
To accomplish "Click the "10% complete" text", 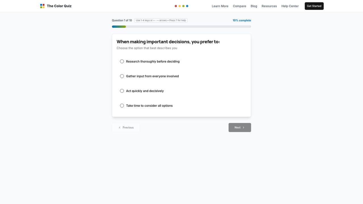I will tap(242, 20).
